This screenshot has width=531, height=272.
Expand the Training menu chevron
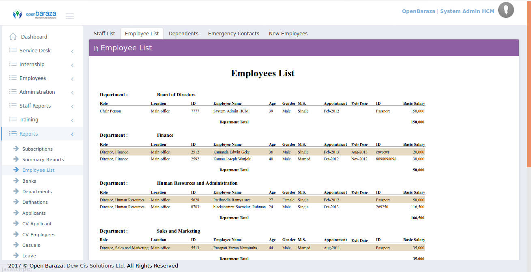pyautogui.click(x=72, y=120)
